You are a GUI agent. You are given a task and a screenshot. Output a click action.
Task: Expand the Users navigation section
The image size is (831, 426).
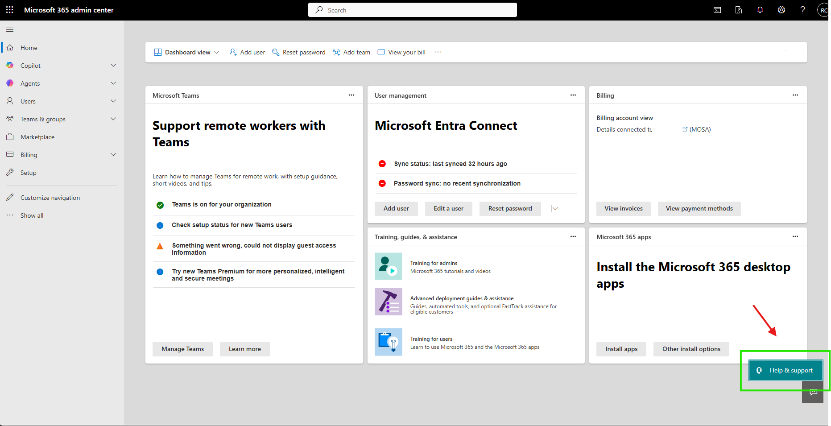pos(113,101)
